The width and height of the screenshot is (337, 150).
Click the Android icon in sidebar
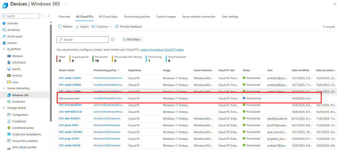coord(9,75)
